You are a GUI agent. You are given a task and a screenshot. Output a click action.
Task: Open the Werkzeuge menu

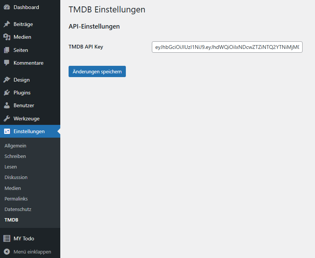pyautogui.click(x=26, y=118)
